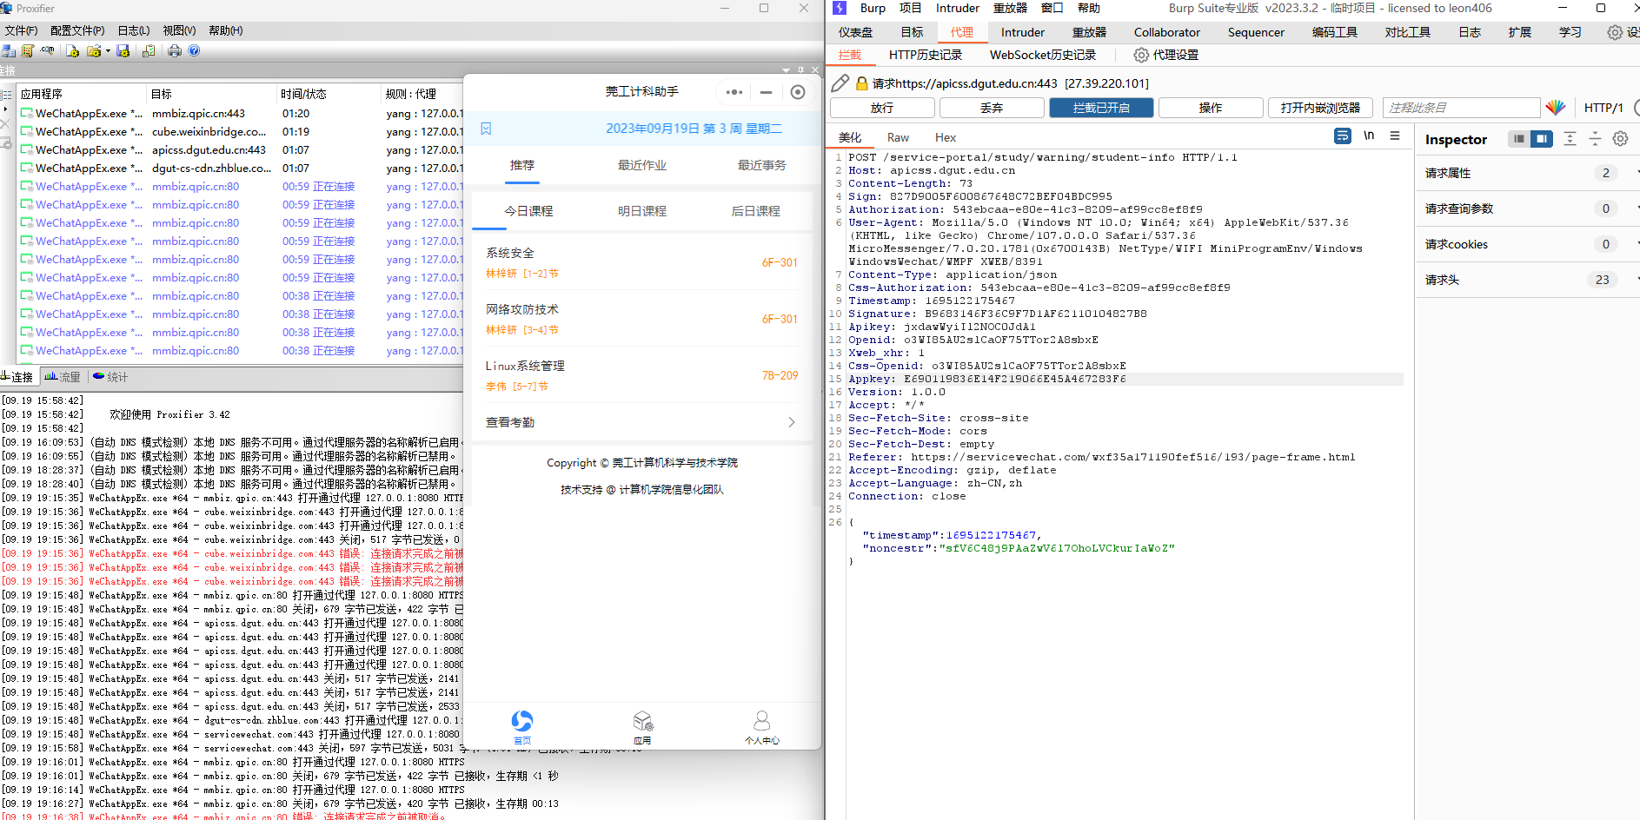Switch to 最近作业 tab
The width and height of the screenshot is (1640, 820).
(x=642, y=165)
